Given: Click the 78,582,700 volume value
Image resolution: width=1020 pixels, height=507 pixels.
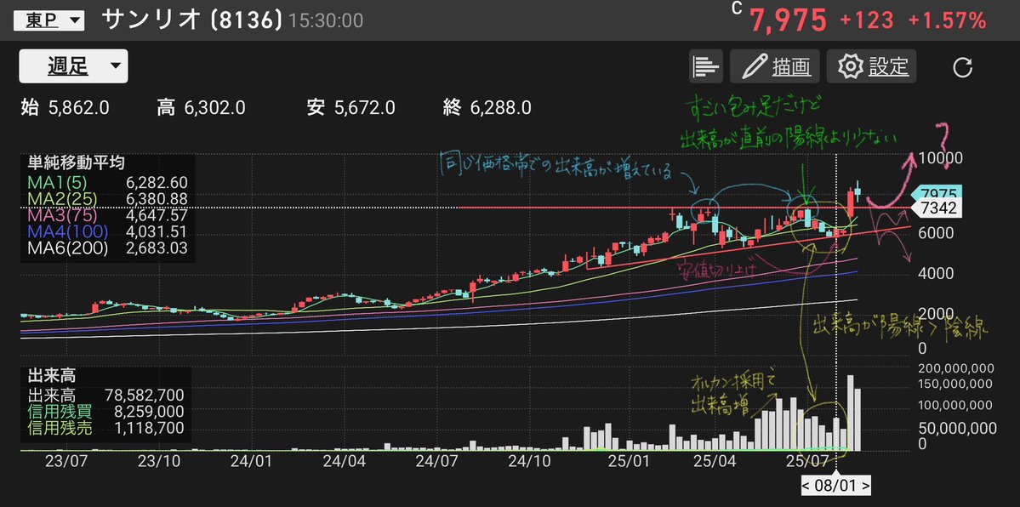Looking at the screenshot, I should click(x=144, y=395).
